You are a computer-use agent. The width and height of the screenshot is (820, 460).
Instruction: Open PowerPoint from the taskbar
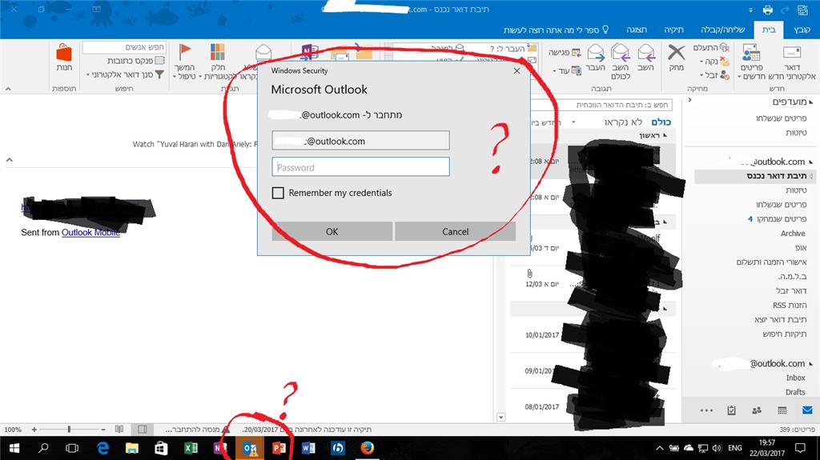pos(279,448)
